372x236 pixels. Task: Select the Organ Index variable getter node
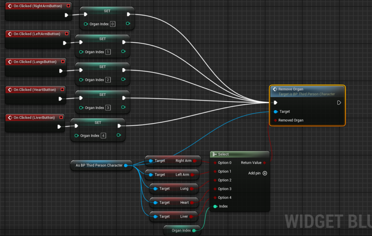(x=181, y=230)
